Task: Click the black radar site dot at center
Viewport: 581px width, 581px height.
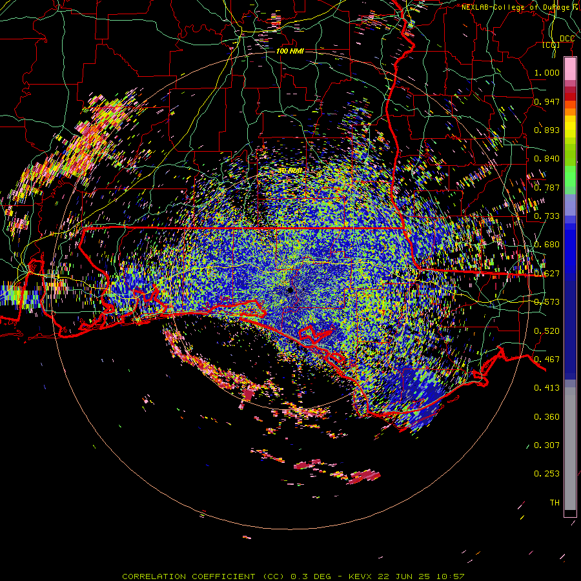Action: pyautogui.click(x=290, y=290)
